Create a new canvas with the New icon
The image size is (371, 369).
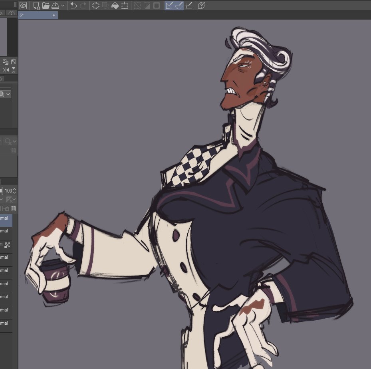coord(36,6)
